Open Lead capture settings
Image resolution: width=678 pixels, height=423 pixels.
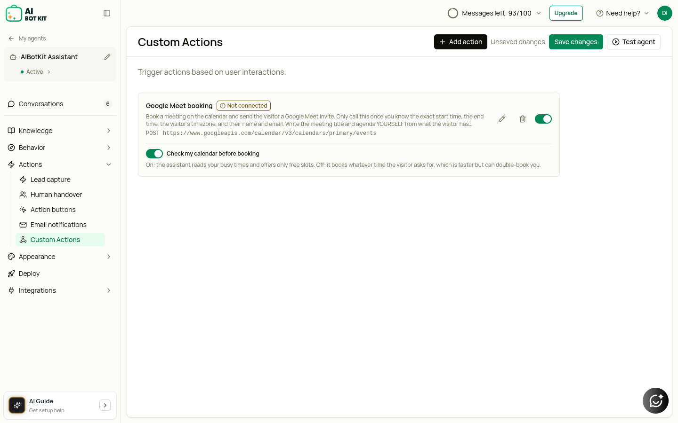60,180
